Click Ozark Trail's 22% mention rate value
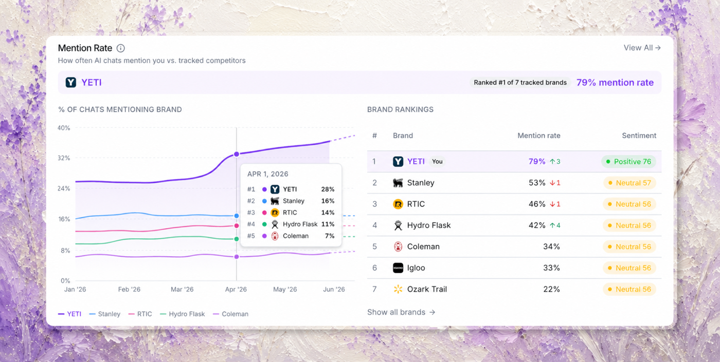Image resolution: width=720 pixels, height=362 pixels. pos(551,289)
